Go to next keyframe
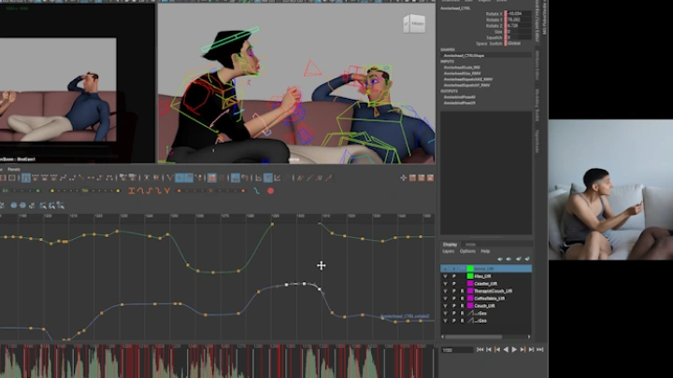 point(523,350)
